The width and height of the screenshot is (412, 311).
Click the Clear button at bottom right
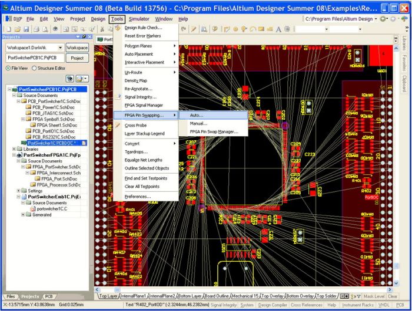pyautogui.click(x=393, y=296)
